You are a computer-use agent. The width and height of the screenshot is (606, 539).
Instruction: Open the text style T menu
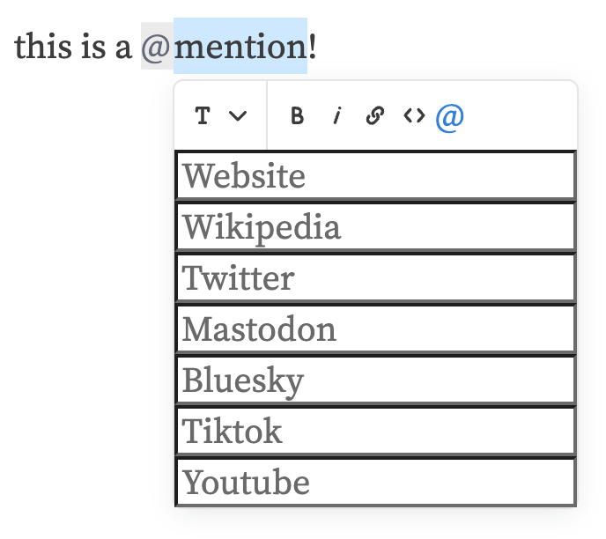pos(203,116)
